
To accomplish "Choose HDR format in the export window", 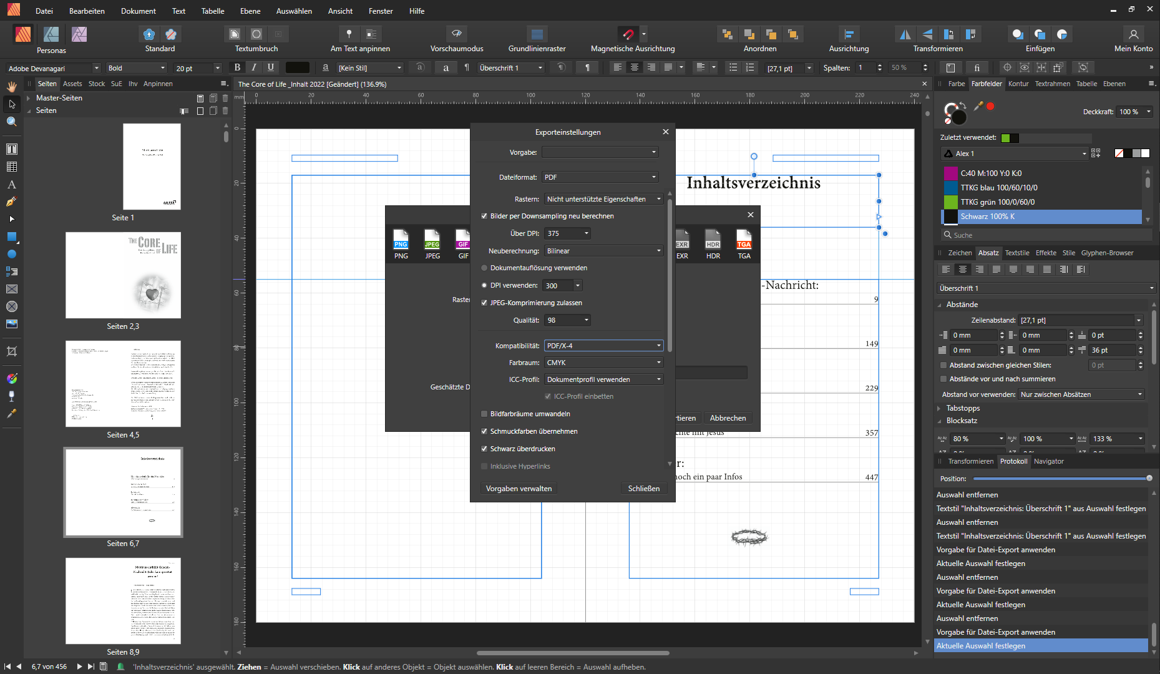I will [713, 243].
